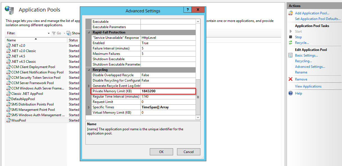Collapse the Rapid-Fail Protection section
The height and width of the screenshot is (166, 342).
point(89,32)
